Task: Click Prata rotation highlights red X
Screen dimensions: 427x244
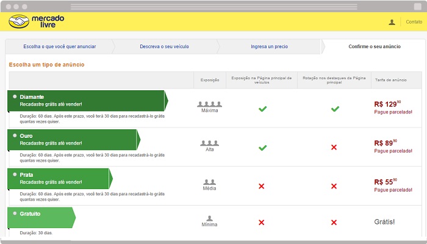Action: [x=334, y=186]
